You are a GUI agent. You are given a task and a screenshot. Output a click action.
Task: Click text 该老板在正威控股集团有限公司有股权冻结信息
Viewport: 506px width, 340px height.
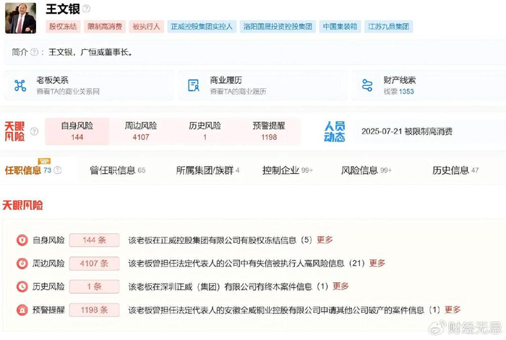tap(213, 240)
